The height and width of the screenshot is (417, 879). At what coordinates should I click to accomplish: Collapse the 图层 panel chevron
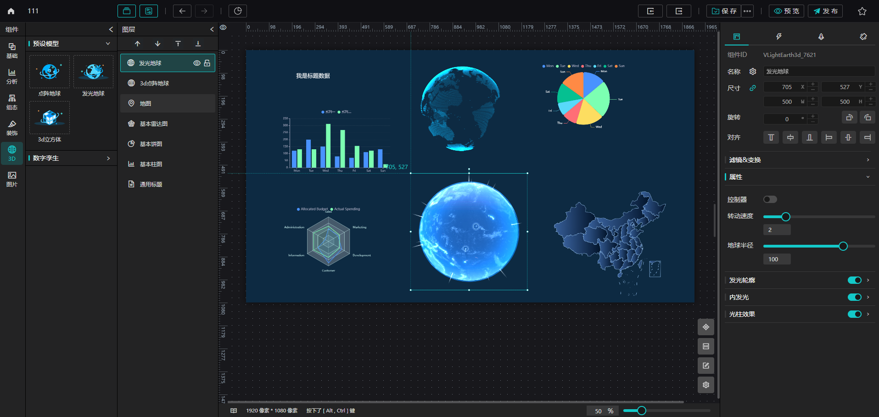point(212,29)
